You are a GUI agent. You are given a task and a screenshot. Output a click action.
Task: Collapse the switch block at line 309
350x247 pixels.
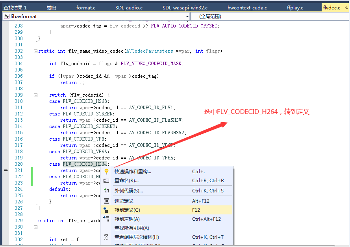pyautogui.click(x=35, y=95)
